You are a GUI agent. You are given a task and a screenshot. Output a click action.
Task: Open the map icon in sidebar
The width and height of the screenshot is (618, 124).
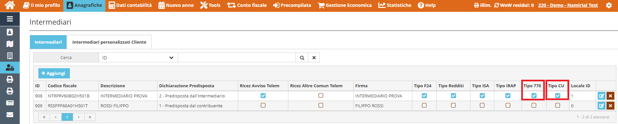pos(10,44)
